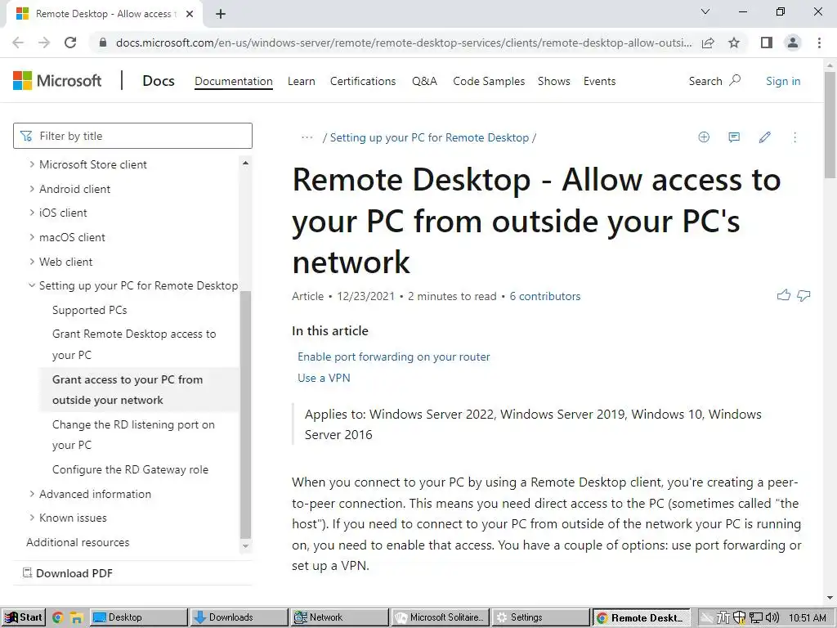Select Change the RD listening port item

(133, 435)
